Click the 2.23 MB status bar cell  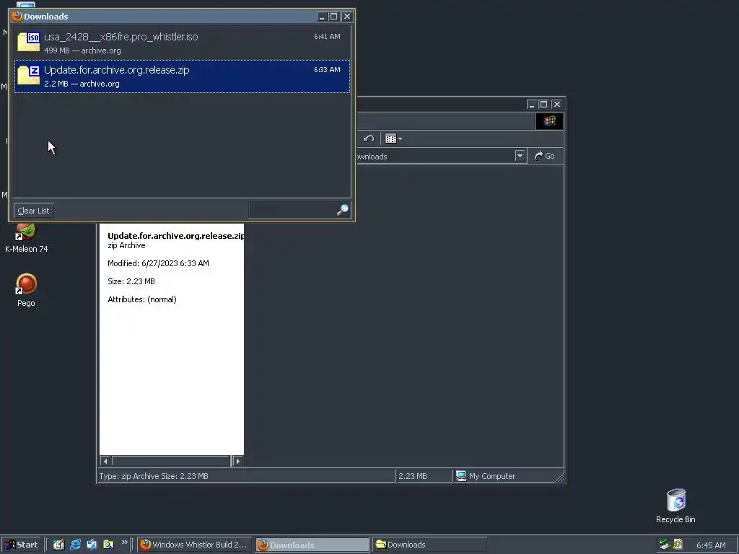tap(423, 476)
